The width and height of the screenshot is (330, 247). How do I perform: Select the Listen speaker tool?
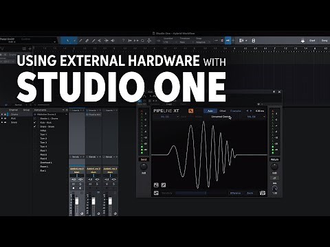click(113, 40)
